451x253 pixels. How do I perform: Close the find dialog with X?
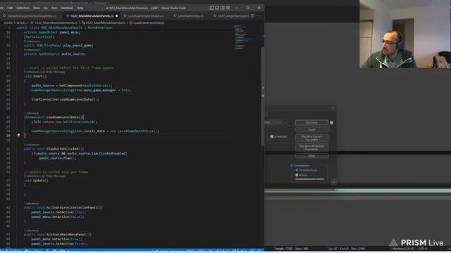(x=333, y=108)
